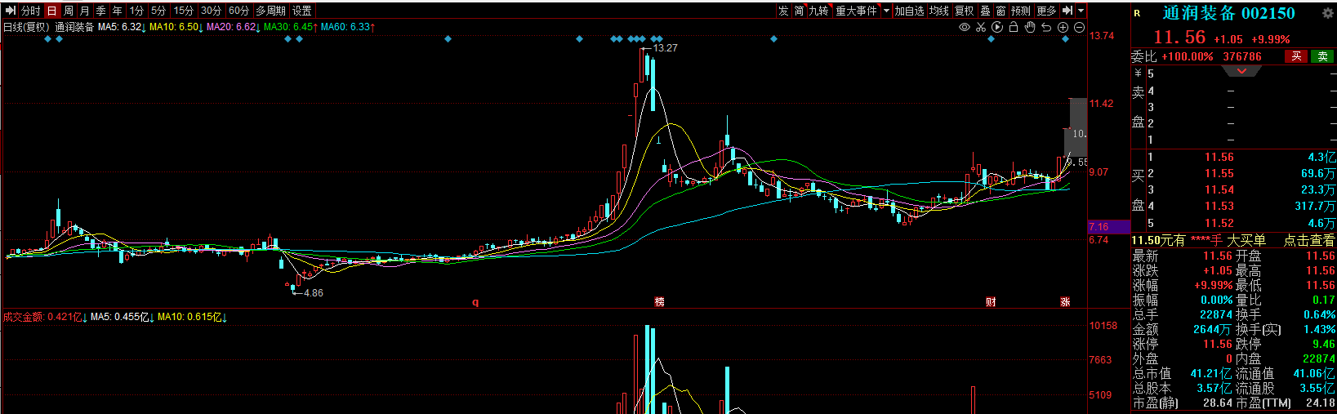Expand the last toolbar dropdown arrow
Screen dimensions: 1337x414
coord(1081,11)
